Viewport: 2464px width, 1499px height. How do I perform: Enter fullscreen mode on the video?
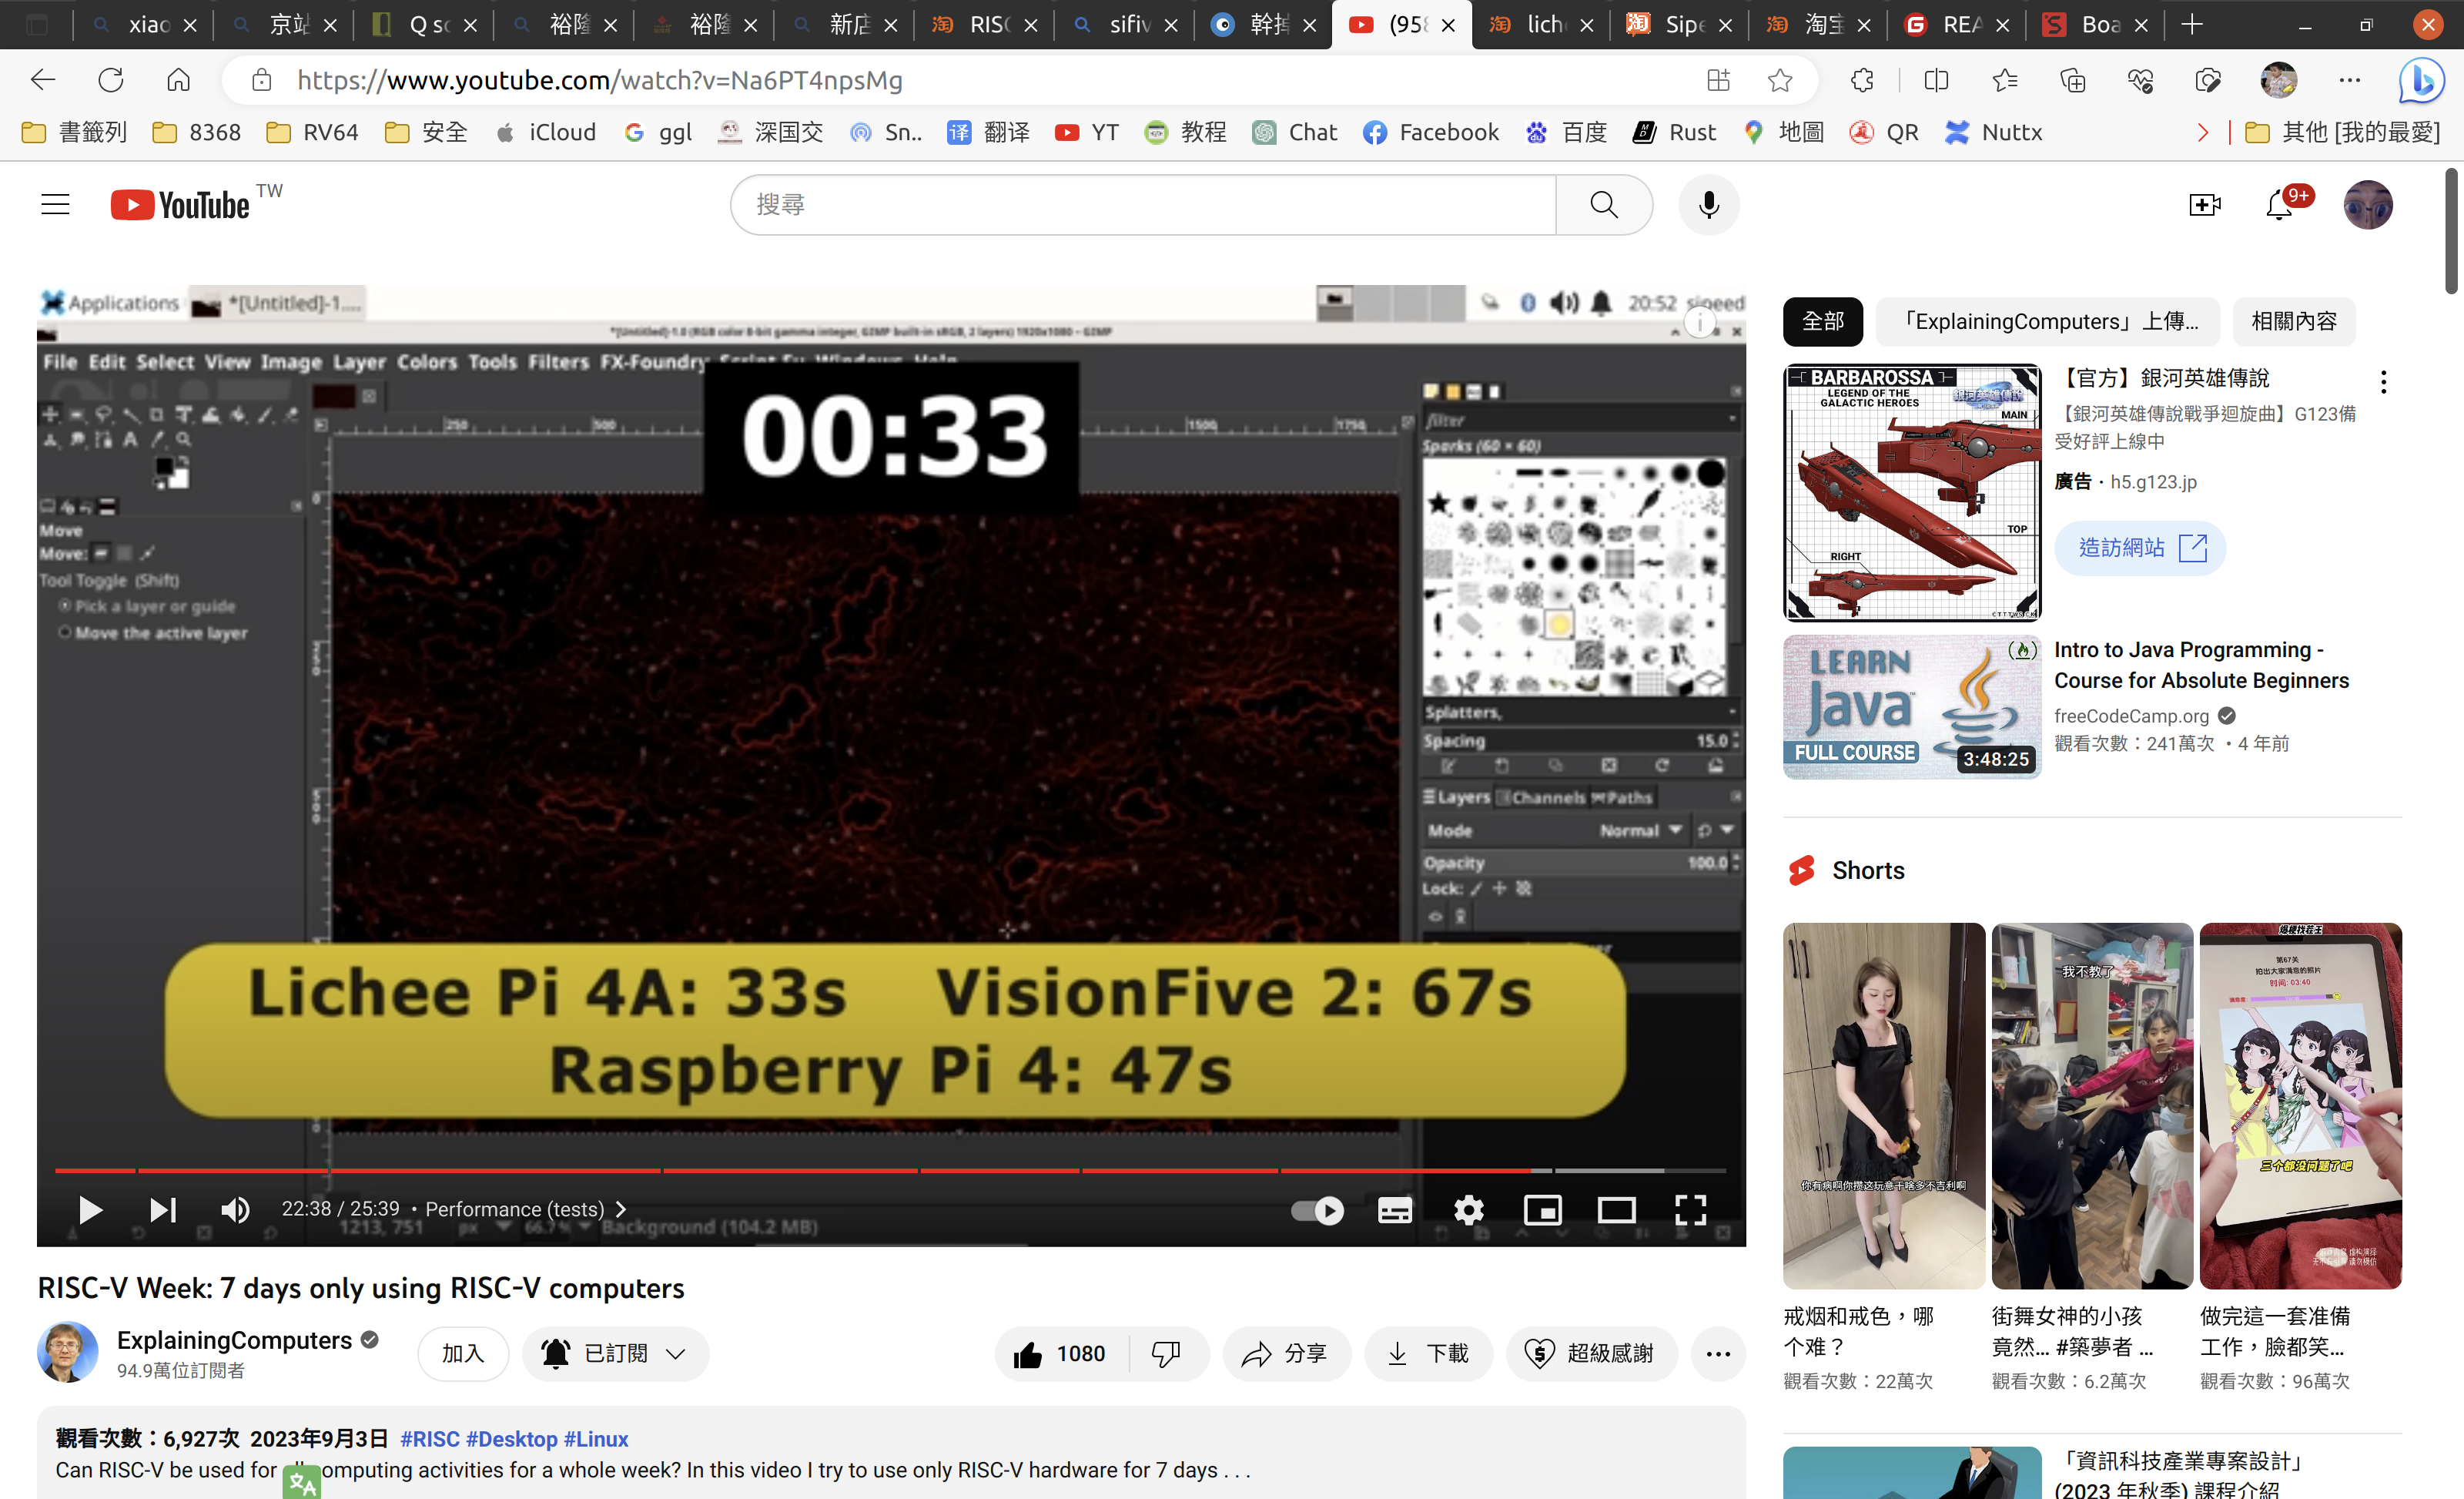1690,1211
